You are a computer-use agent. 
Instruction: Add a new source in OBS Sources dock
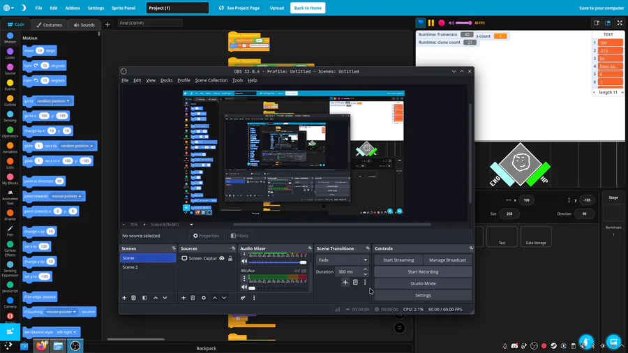click(x=184, y=298)
